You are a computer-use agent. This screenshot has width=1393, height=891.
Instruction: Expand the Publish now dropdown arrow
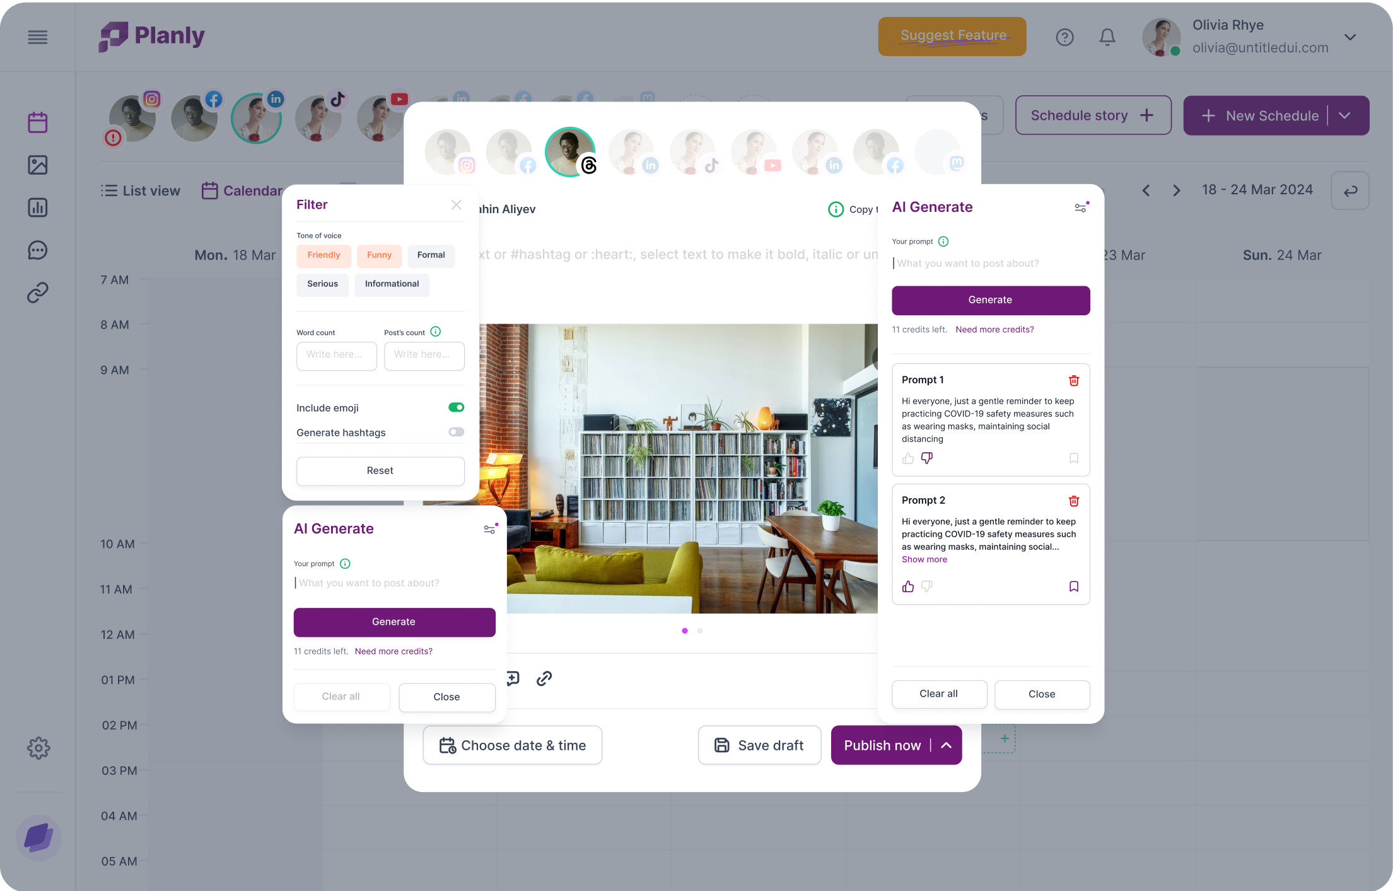(x=943, y=745)
